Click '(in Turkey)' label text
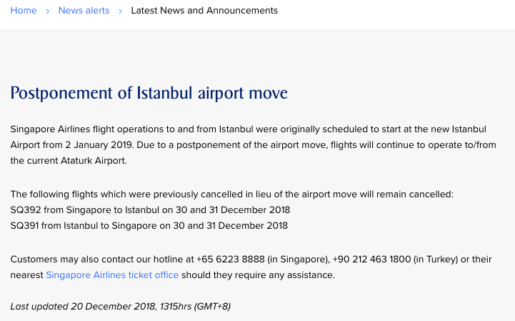The width and height of the screenshot is (515, 321). (436, 260)
